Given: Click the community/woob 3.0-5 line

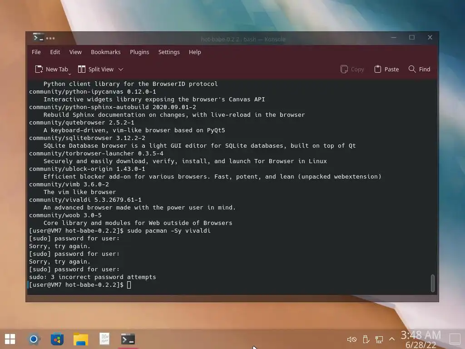Looking at the screenshot, I should point(65,215).
